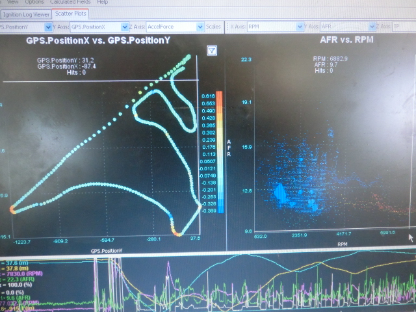Viewport: 416px width, 312px height.
Task: Click the filter icon on GPS plot
Action: [212, 51]
